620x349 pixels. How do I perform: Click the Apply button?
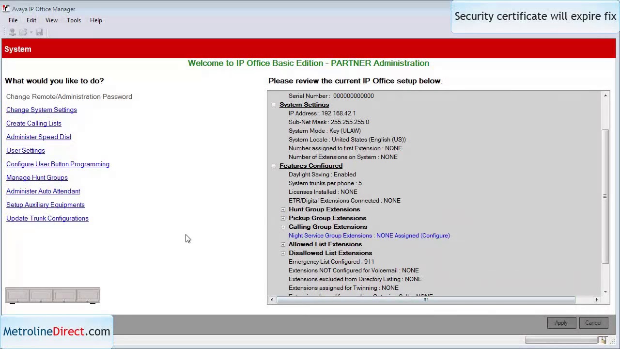561,323
